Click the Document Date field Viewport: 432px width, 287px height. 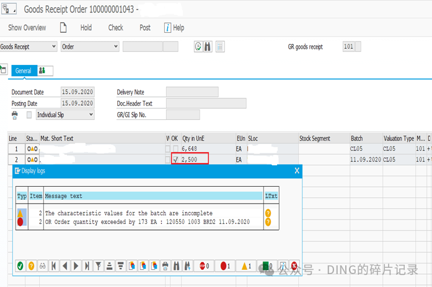[x=77, y=92]
